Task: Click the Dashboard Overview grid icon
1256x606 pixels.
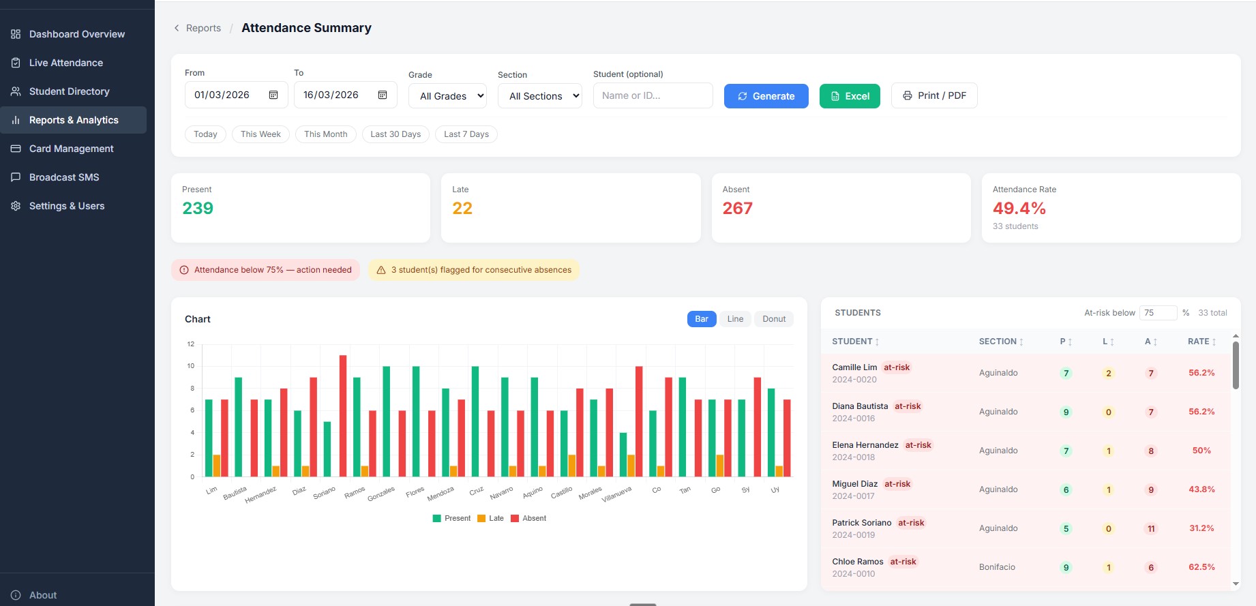Action: [x=16, y=34]
